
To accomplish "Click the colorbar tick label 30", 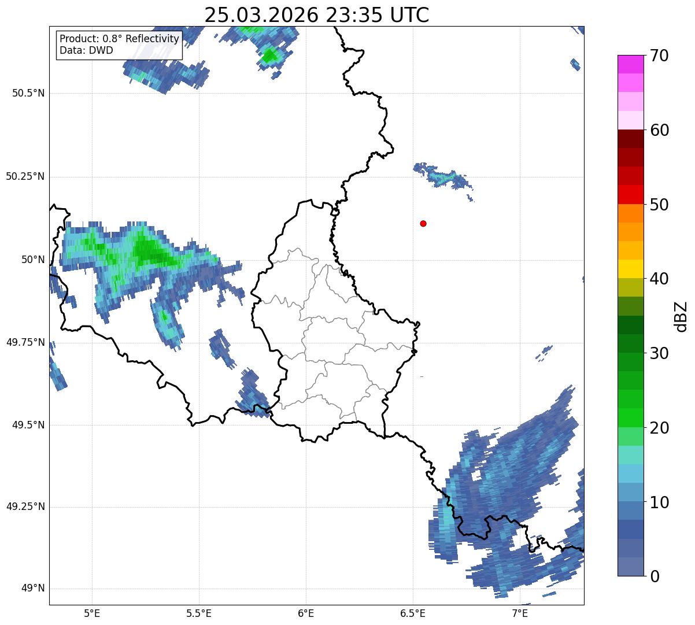I will tap(659, 353).
